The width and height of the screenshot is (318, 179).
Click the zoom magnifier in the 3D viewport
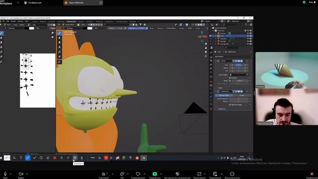tap(206, 44)
